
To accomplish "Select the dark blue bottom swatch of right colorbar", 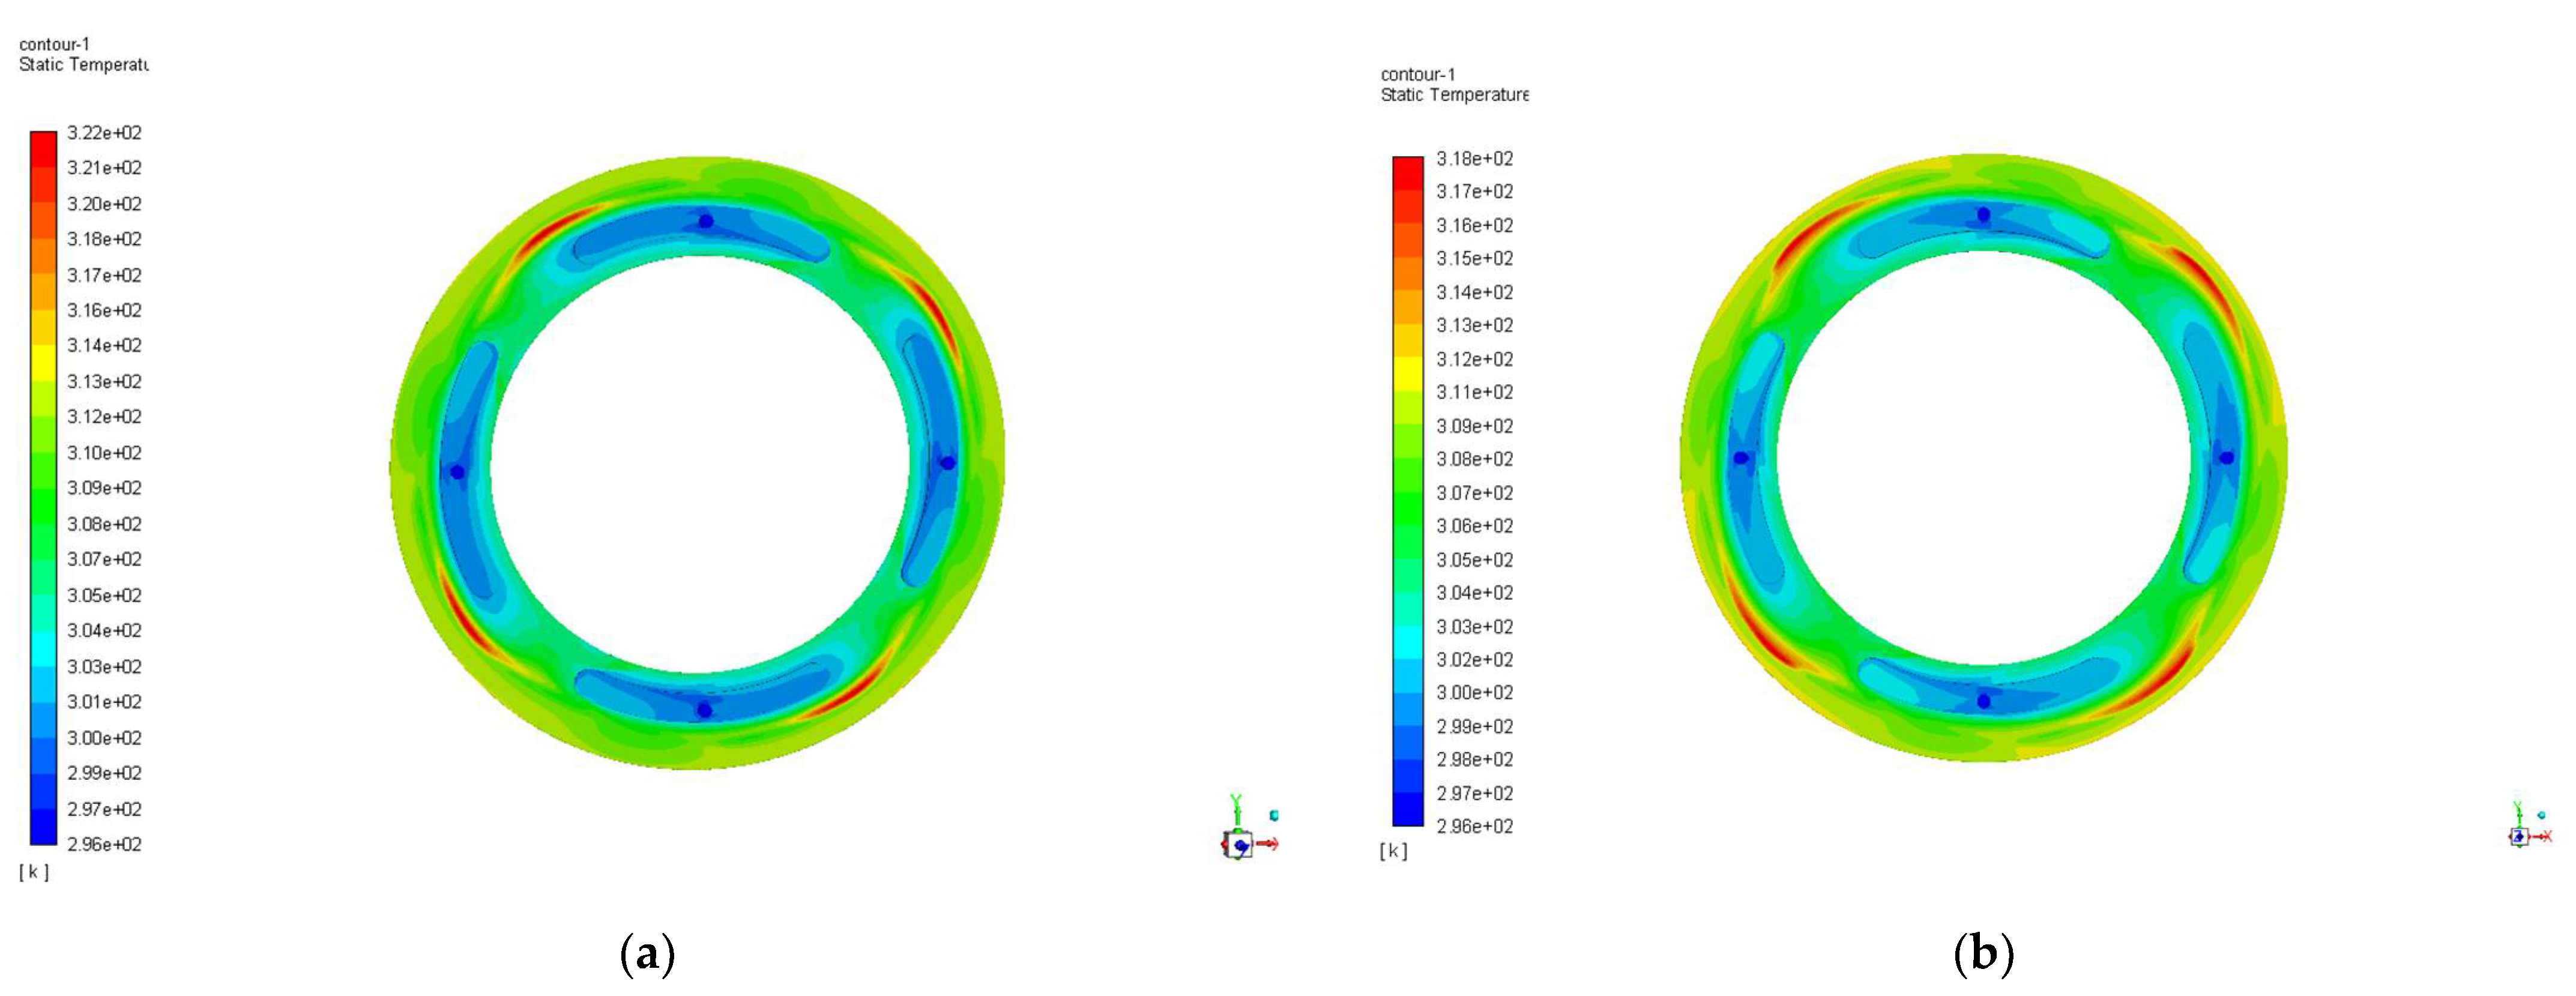I will tap(1408, 809).
